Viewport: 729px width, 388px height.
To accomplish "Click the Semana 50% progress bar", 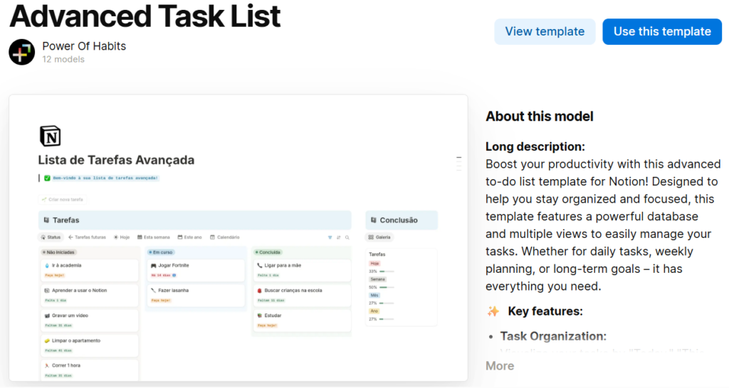I will (x=387, y=287).
